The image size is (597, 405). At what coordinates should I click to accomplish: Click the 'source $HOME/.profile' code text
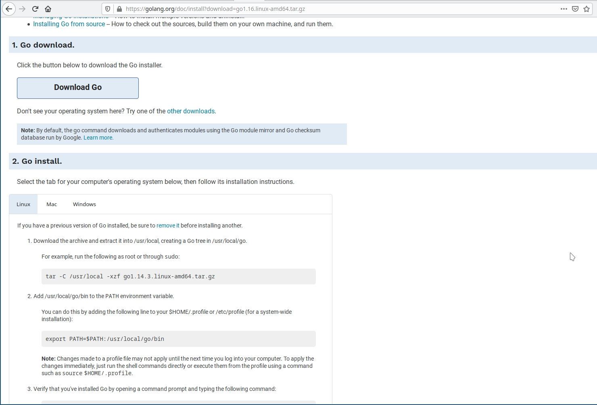click(x=97, y=374)
